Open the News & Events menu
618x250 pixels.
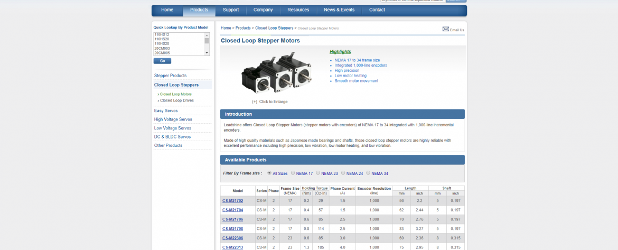click(339, 10)
